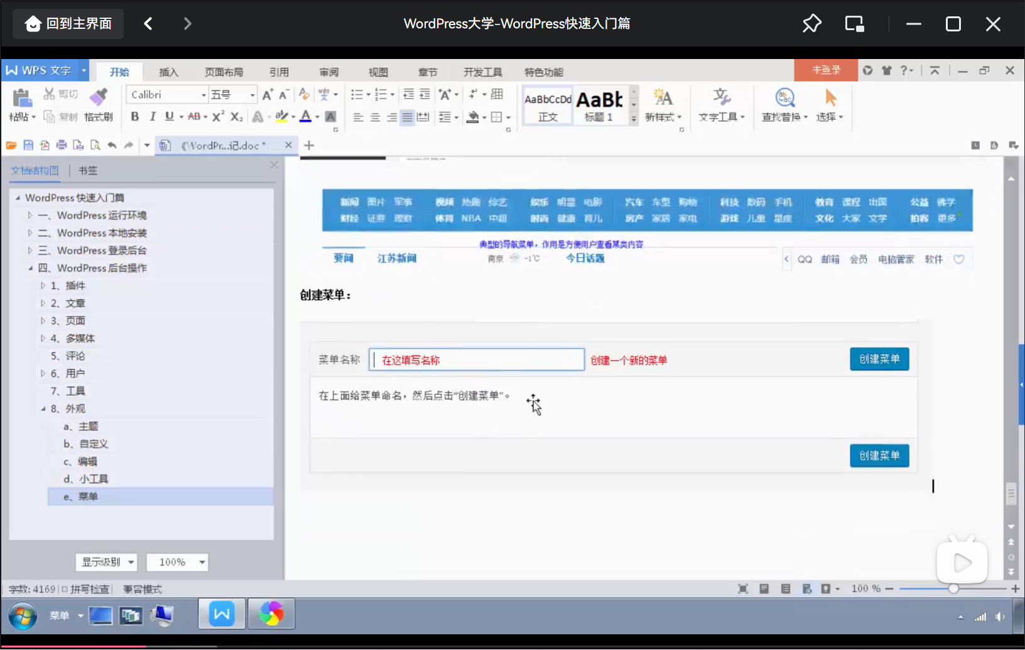This screenshot has width=1025, height=650.
Task: Click distributed alignment icon
Action: [x=423, y=117]
